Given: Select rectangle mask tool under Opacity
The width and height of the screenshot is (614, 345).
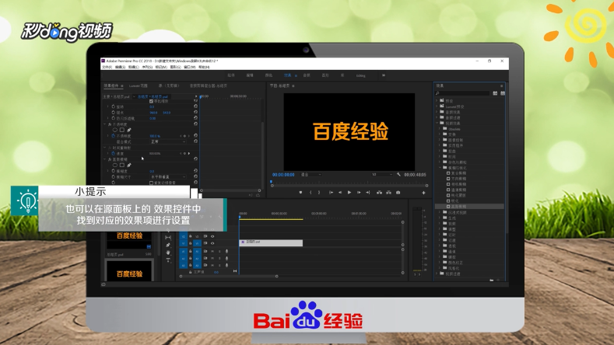Looking at the screenshot, I should pyautogui.click(x=121, y=130).
